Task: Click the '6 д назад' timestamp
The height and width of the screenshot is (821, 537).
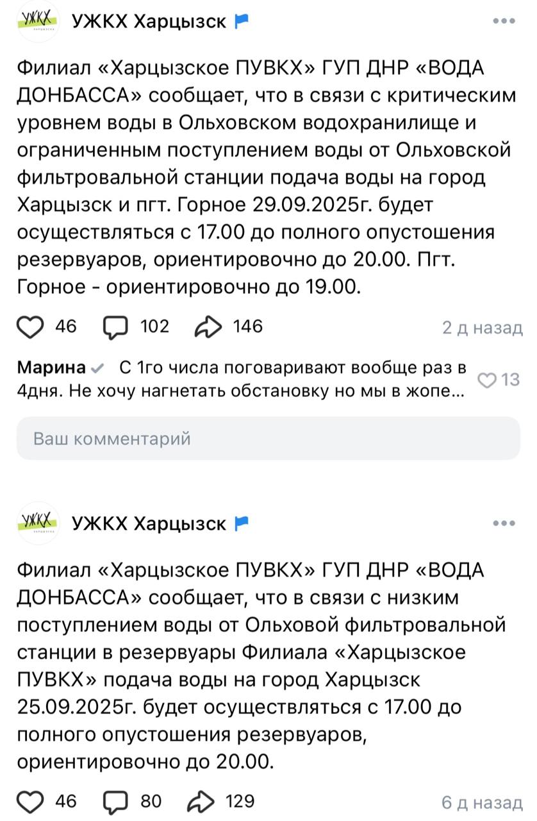Action: pyautogui.click(x=482, y=802)
